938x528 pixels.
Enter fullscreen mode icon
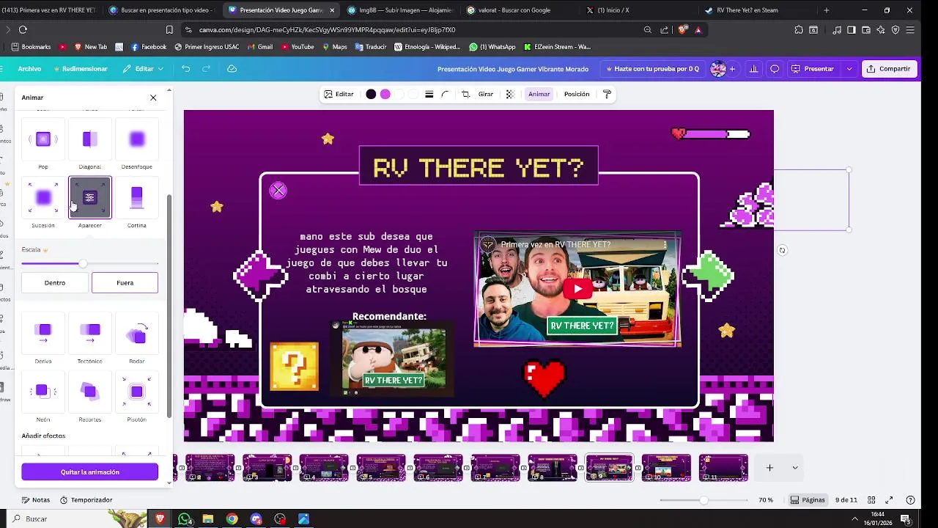890,500
